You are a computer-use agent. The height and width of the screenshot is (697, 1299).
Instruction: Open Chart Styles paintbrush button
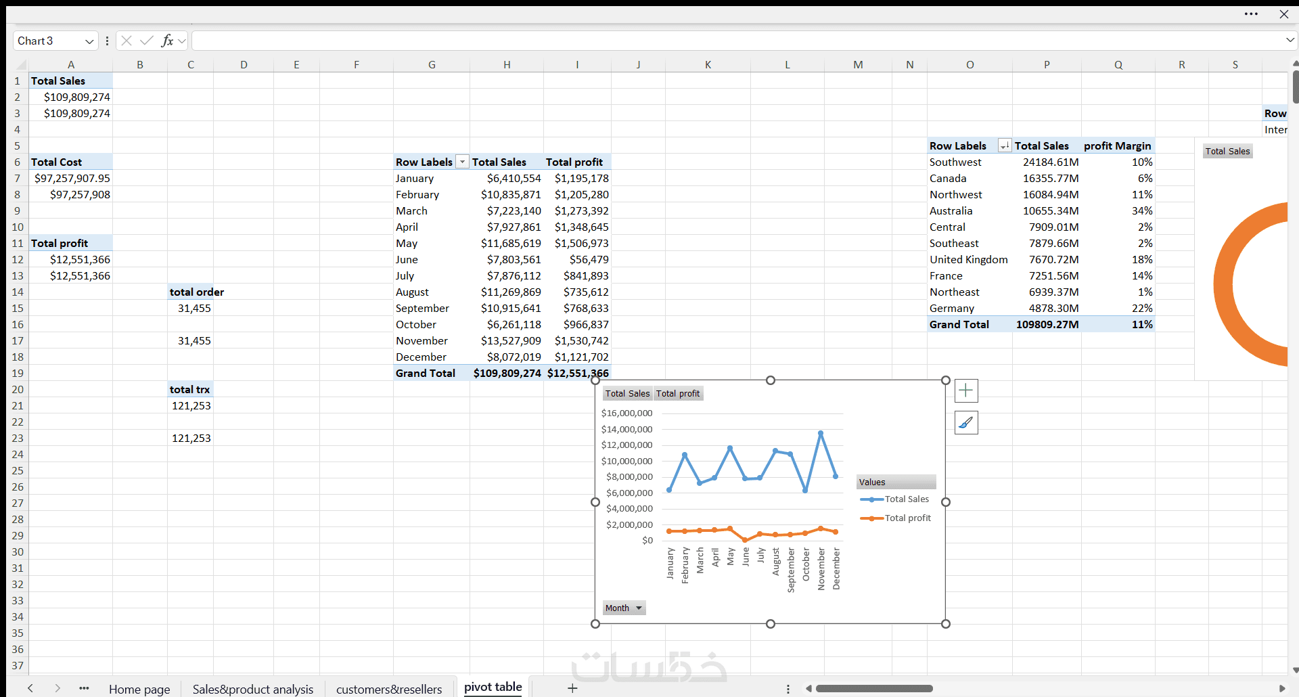click(x=966, y=423)
